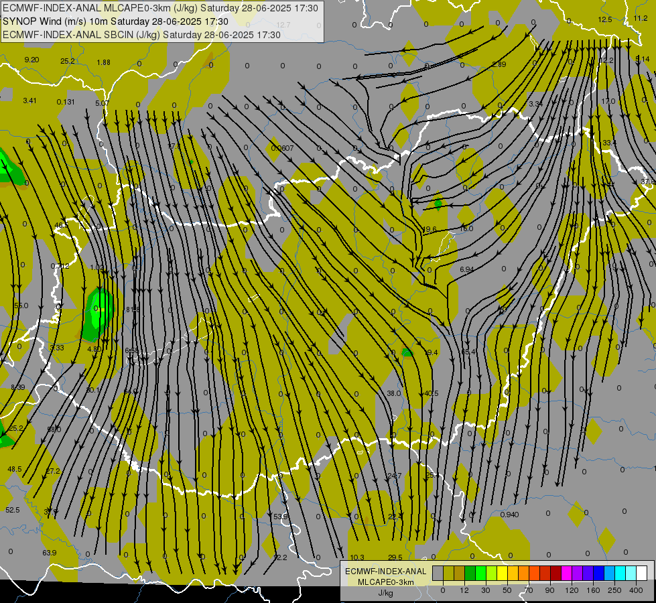Click the map value 22.4

click(395, 517)
